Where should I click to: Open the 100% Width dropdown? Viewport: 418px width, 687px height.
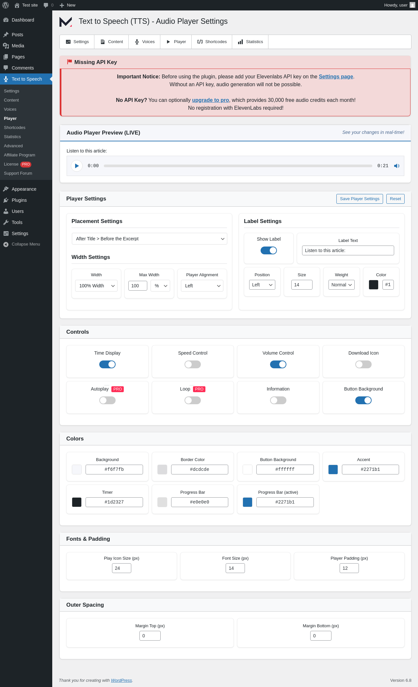point(96,286)
